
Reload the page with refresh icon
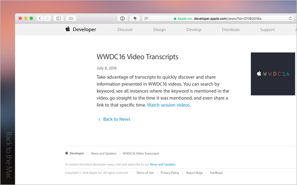[x=290, y=18]
